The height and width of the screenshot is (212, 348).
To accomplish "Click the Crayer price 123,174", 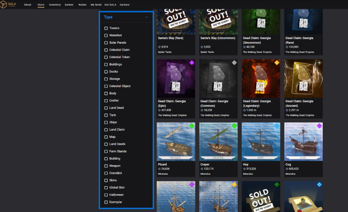I will (208, 169).
